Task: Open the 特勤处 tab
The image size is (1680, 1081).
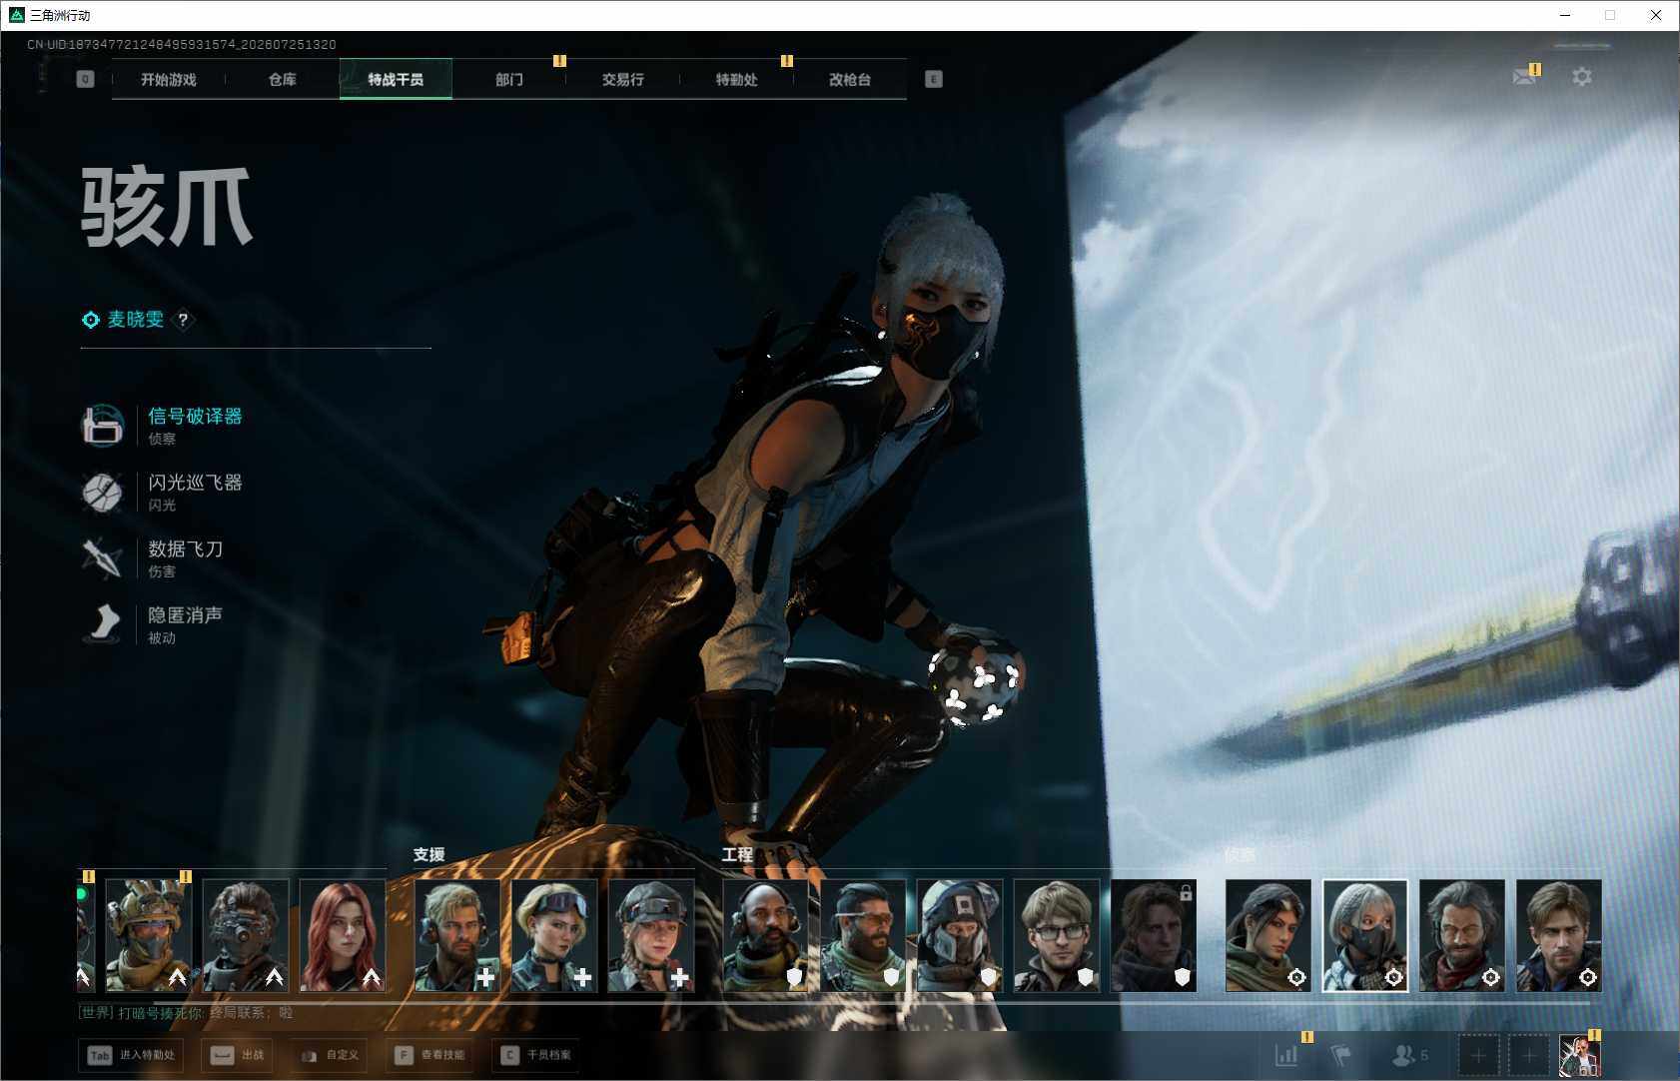Action: [737, 80]
